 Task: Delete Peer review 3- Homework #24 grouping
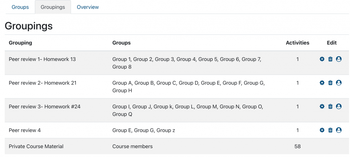tap(331, 106)
